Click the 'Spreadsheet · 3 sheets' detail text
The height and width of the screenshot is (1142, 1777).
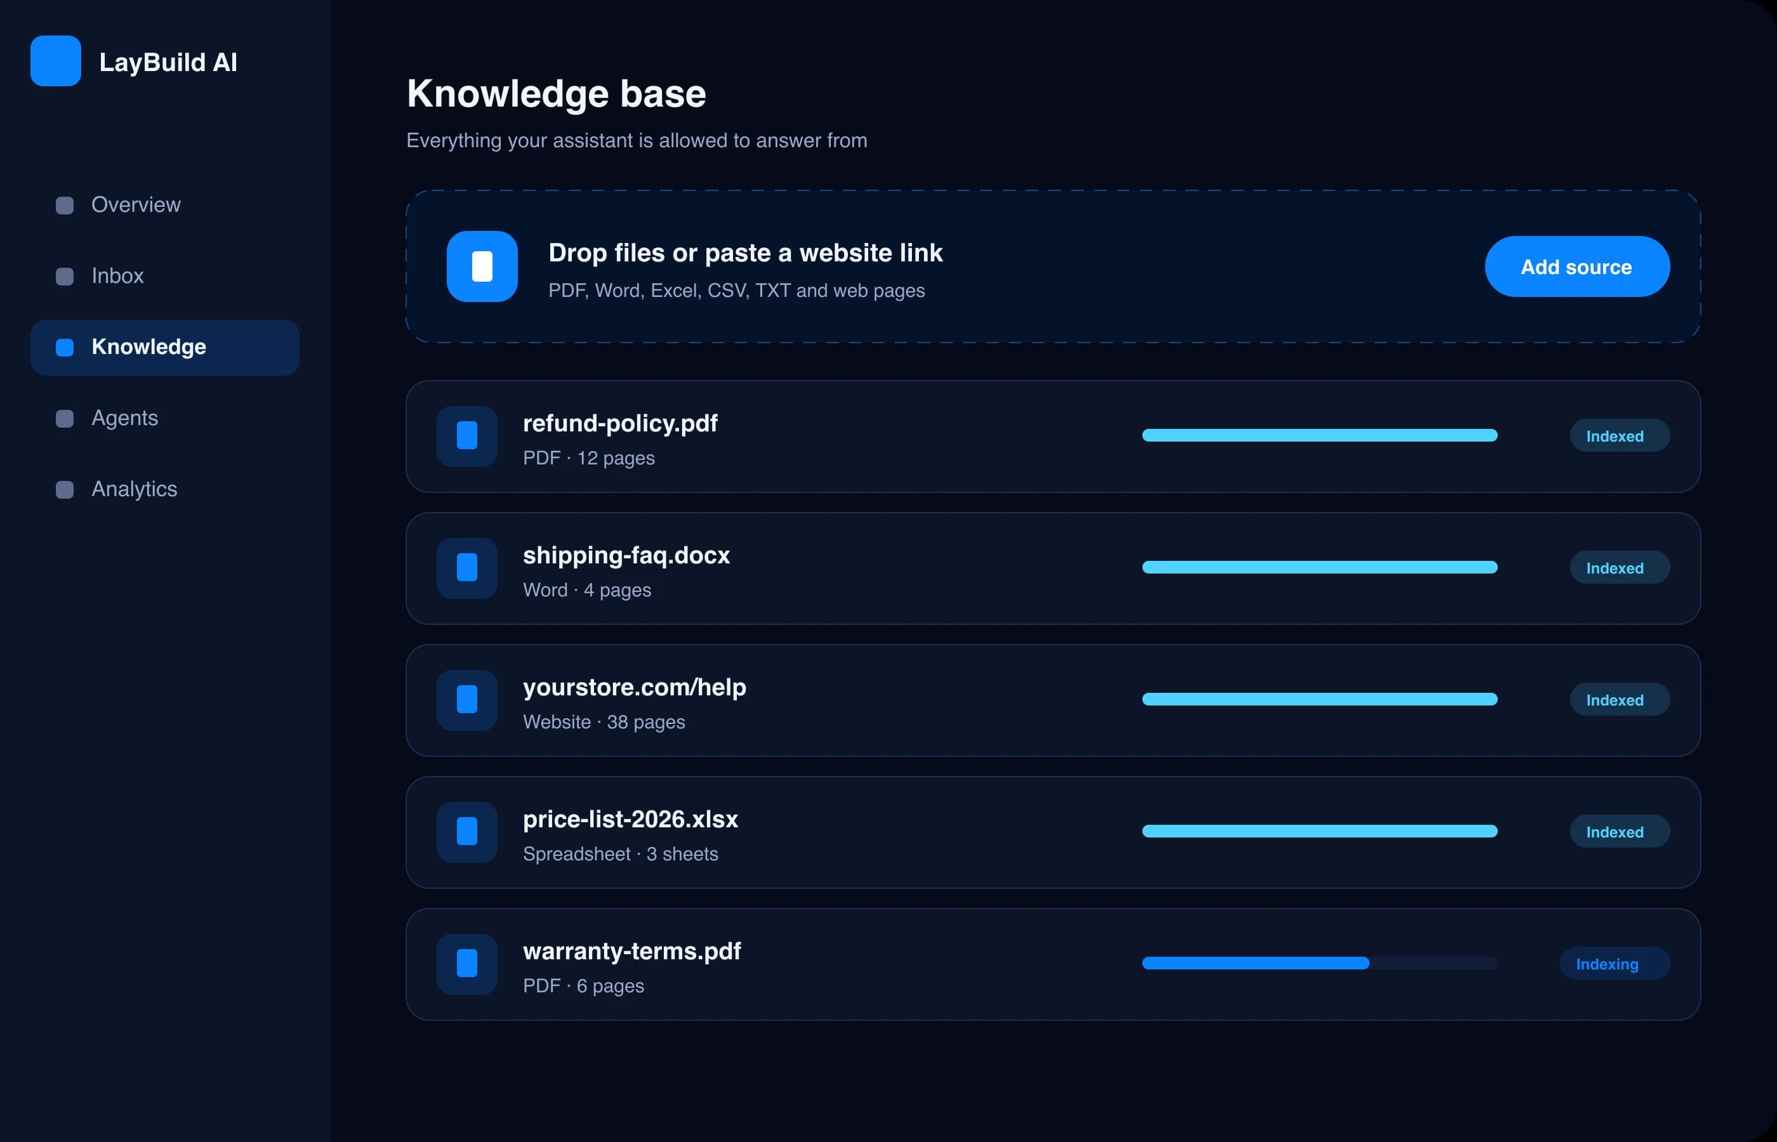621,854
